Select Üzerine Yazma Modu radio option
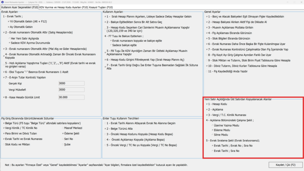The width and height of the screenshot is (304, 171). [213, 126]
